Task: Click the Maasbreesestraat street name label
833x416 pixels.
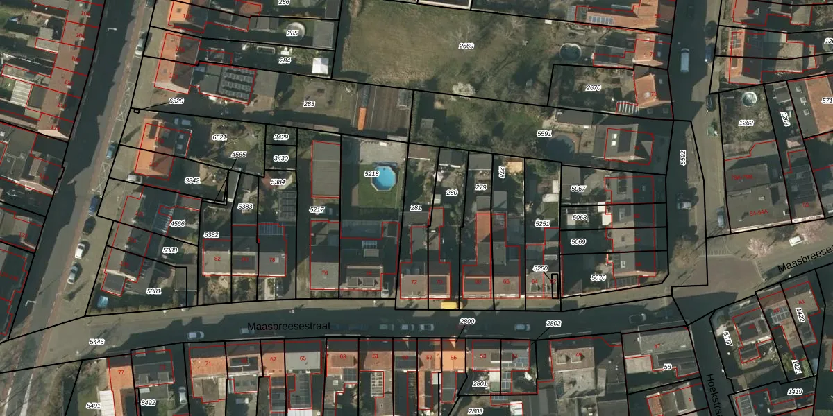Action: coord(288,327)
